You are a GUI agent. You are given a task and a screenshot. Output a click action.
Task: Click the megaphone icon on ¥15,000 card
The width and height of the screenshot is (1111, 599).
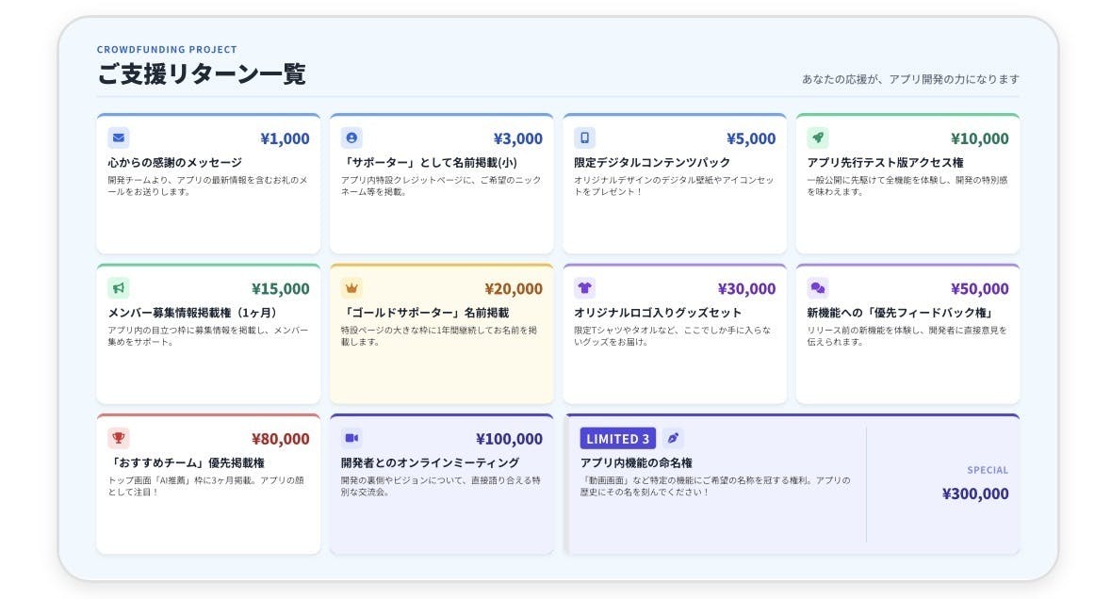tap(118, 288)
